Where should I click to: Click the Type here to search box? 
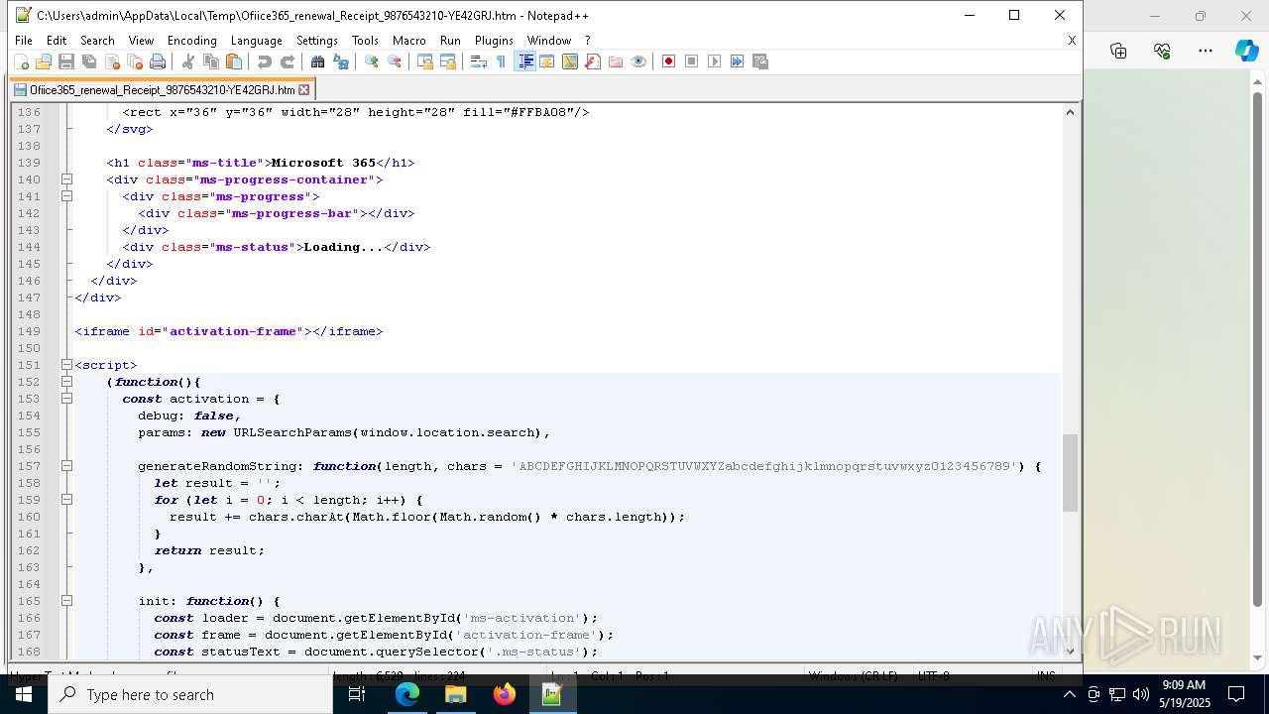click(190, 694)
